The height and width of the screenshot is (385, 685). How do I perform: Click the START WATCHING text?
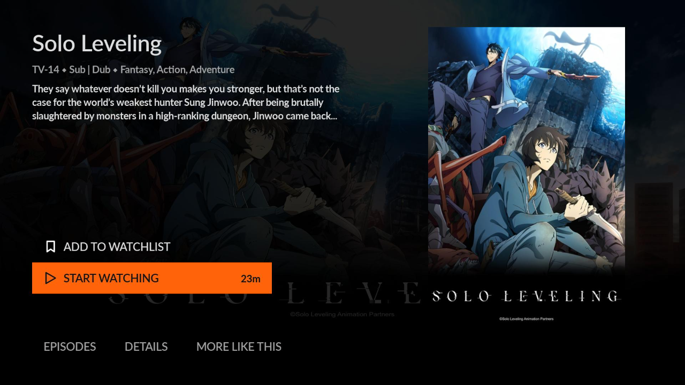point(111,278)
